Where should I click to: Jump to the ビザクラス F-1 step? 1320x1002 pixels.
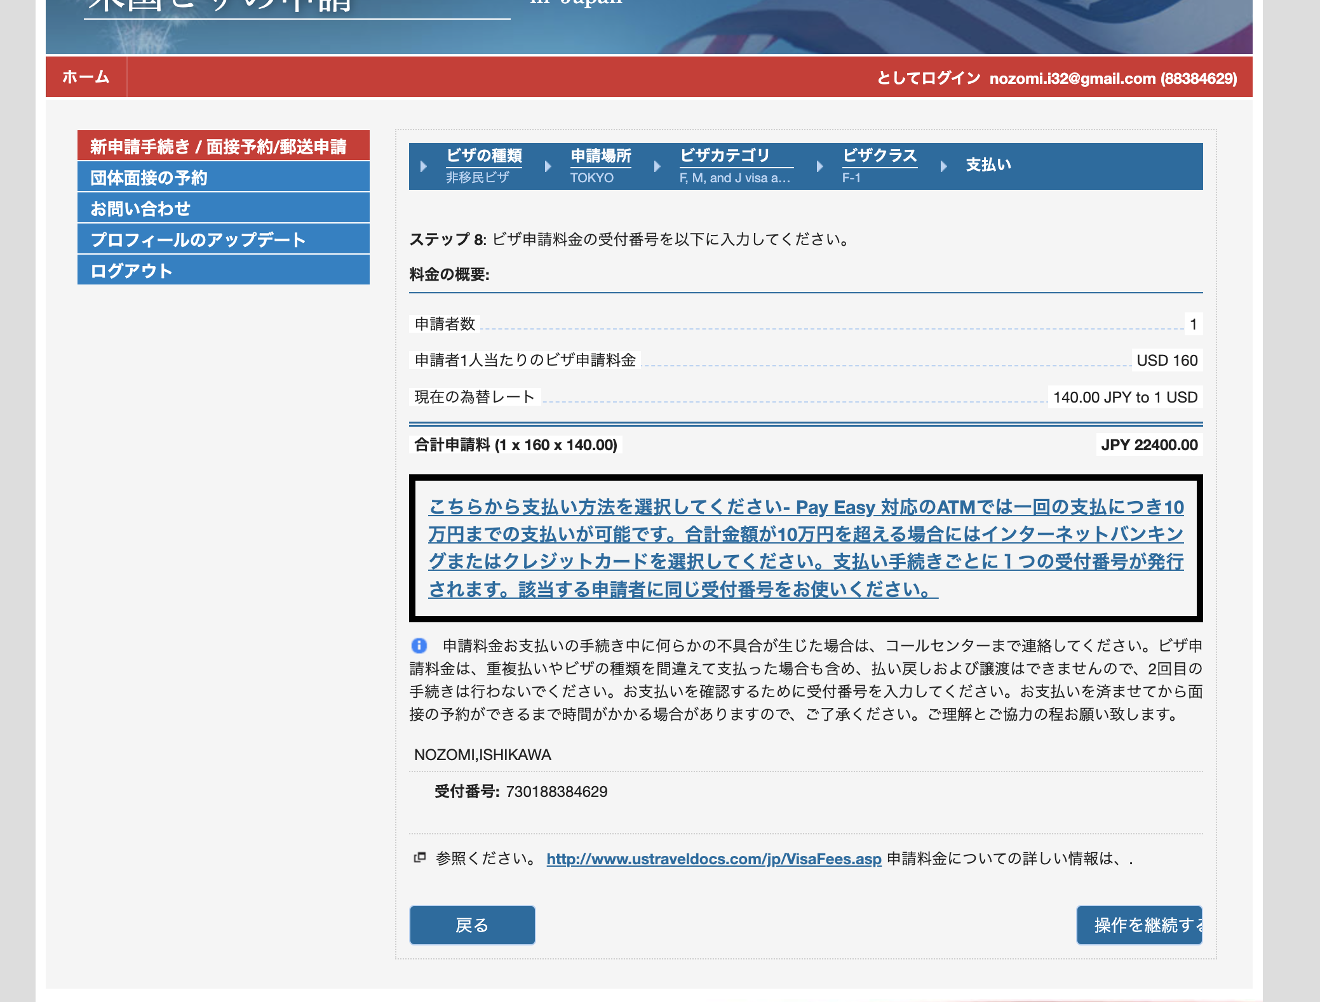pos(879,156)
